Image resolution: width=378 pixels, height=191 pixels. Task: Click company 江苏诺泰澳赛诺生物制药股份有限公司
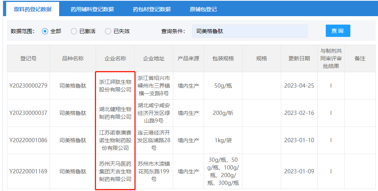click(115, 140)
